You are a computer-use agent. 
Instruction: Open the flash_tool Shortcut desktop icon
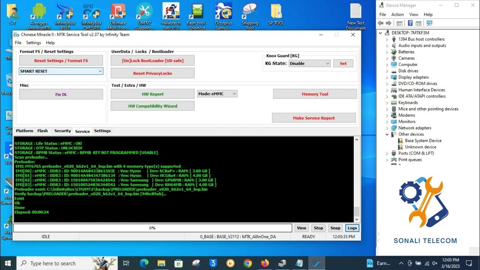197,16
